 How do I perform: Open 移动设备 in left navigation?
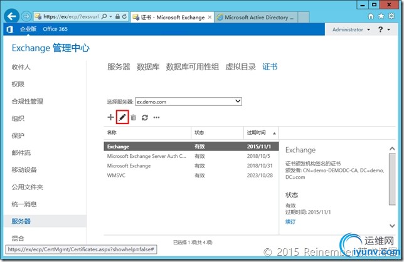(24, 170)
